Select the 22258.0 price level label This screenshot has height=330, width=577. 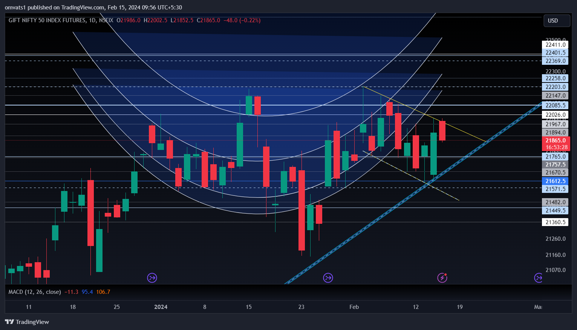(556, 78)
